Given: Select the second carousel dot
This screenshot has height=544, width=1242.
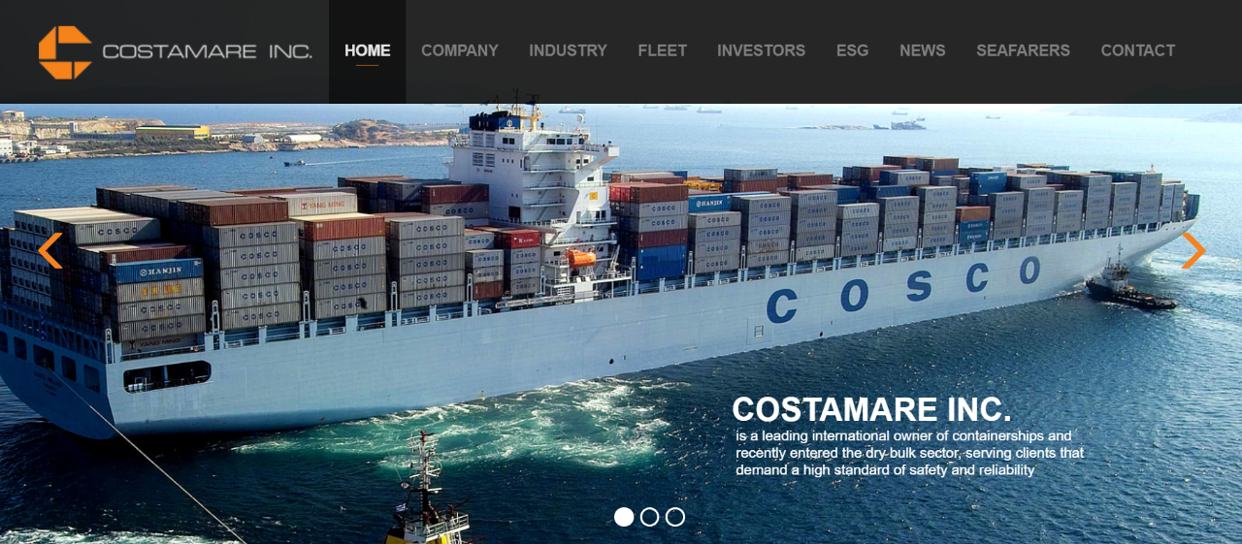Looking at the screenshot, I should 650,517.
